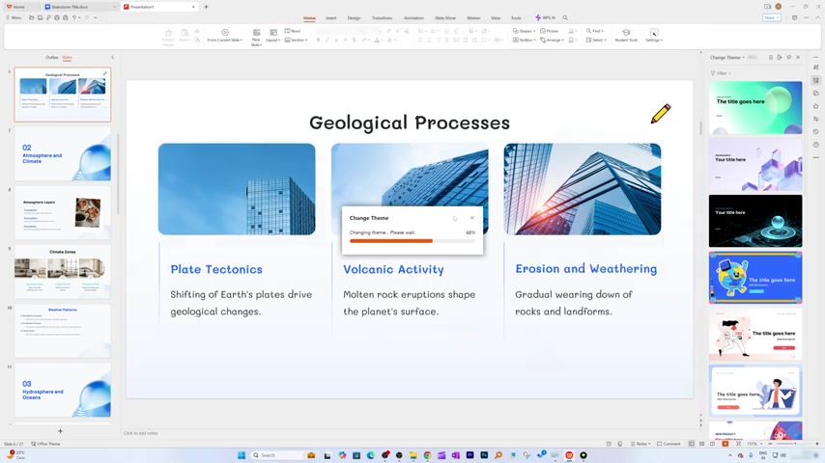The width and height of the screenshot is (825, 463).
Task: Open the Notes dropdown in status bar
Action: tap(640, 444)
